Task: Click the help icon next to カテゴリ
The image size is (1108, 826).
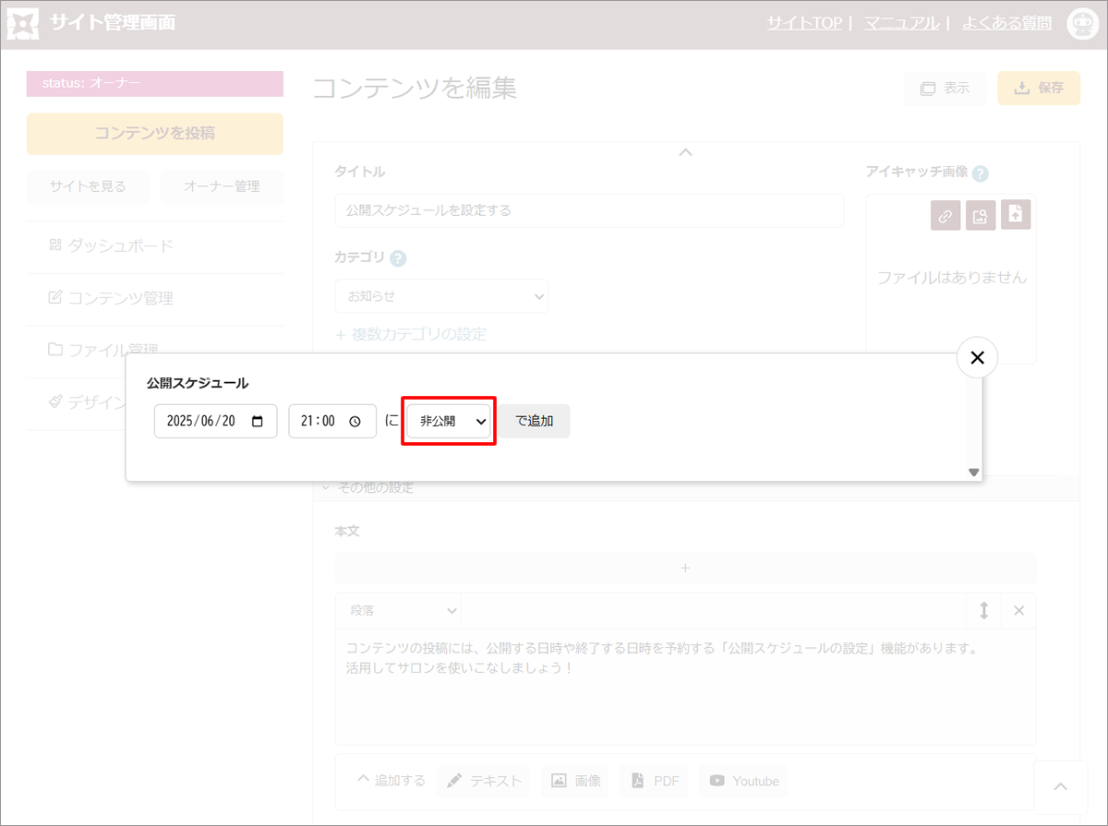Action: pos(398,258)
